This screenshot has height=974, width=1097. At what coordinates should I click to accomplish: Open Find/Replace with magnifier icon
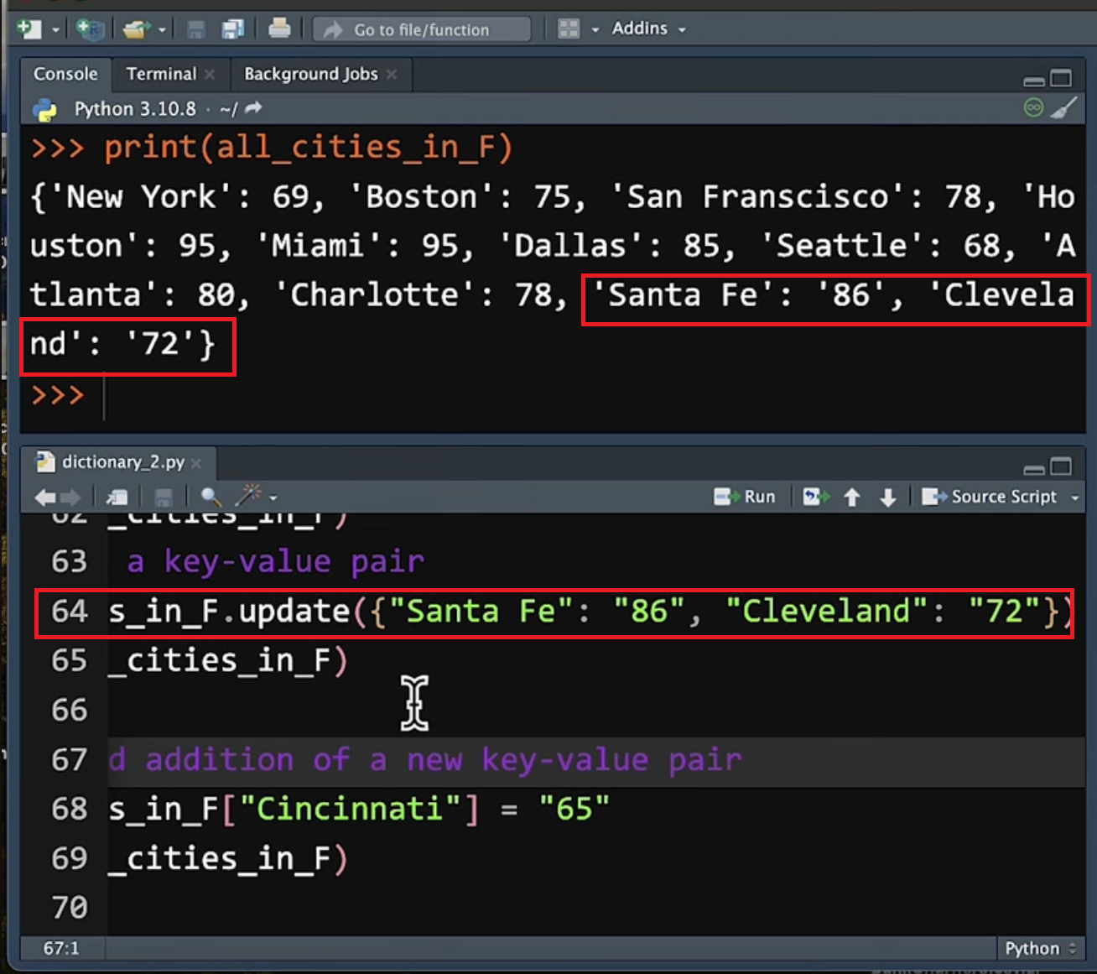tap(211, 497)
